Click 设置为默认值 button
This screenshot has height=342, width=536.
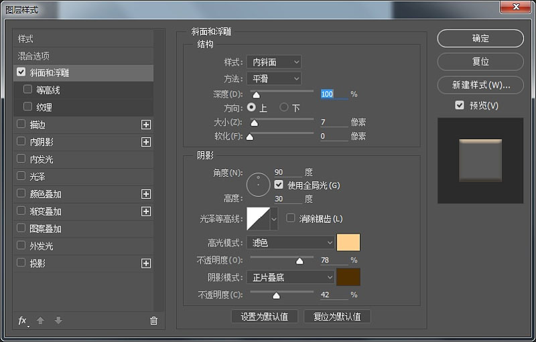[x=265, y=317]
